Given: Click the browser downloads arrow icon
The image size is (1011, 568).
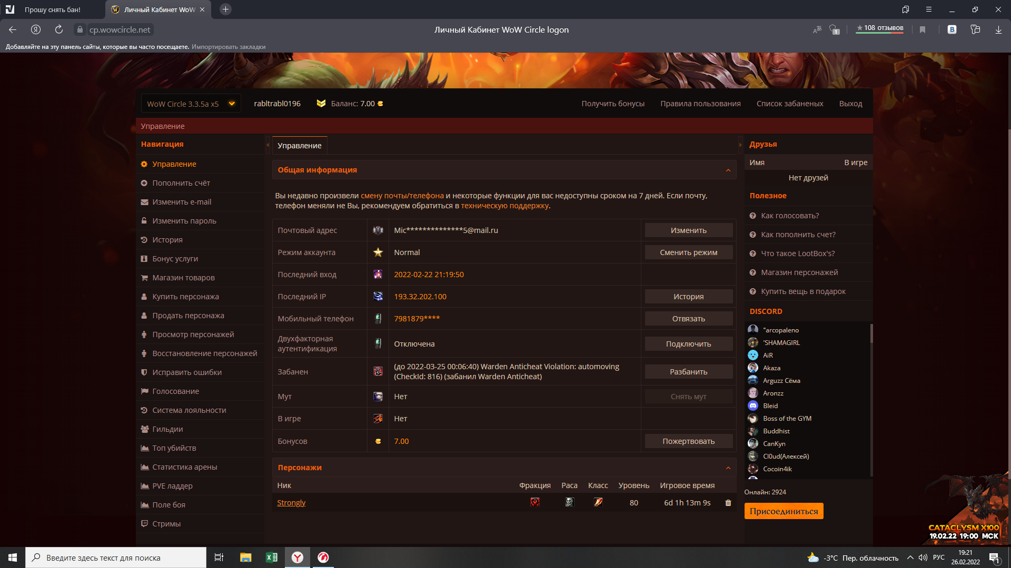Looking at the screenshot, I should 998,30.
